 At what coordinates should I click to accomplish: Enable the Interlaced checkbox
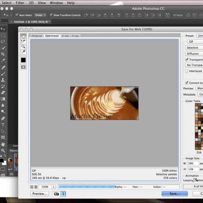click(187, 71)
